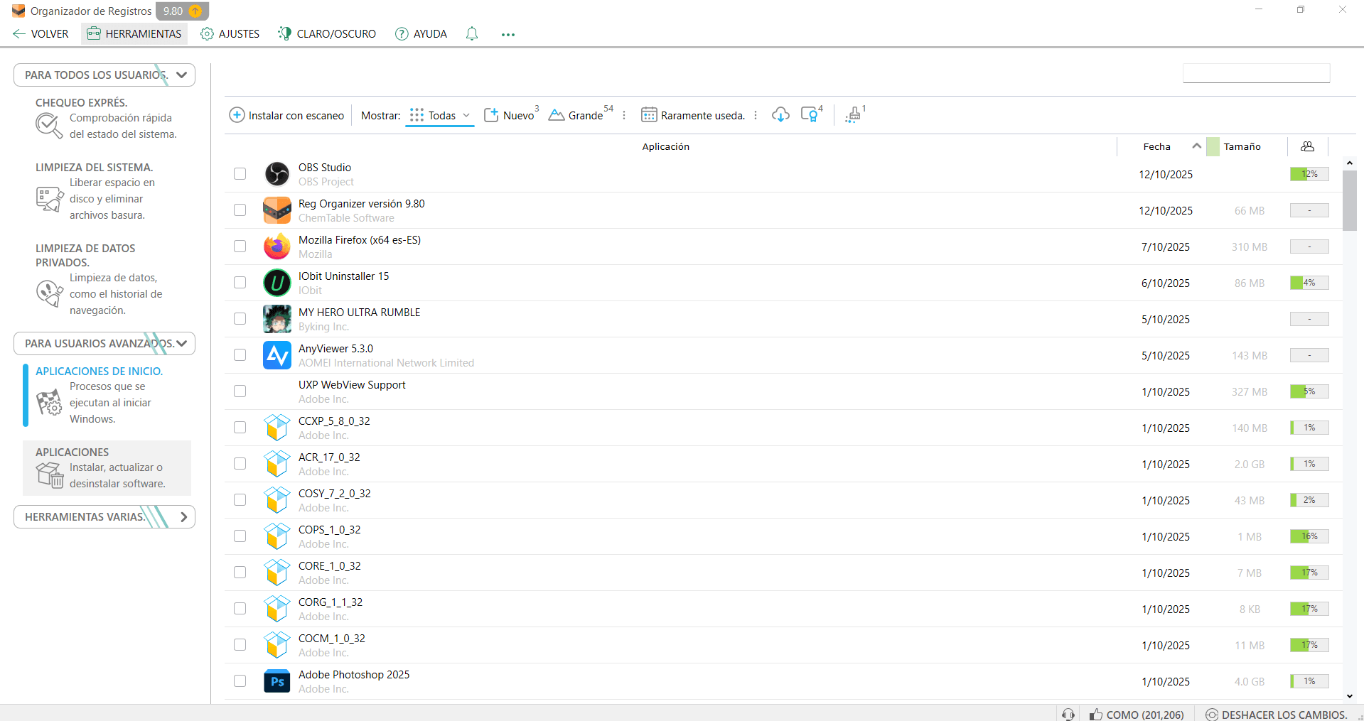Screen dimensions: 1364x721
Task: Open the Ajustes menu
Action: (230, 33)
